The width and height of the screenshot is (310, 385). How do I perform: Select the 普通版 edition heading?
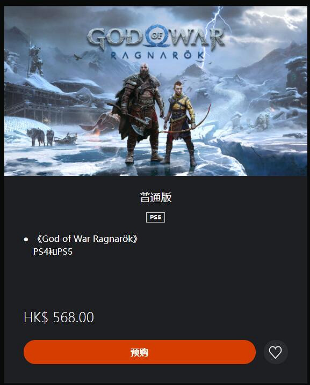pyautogui.click(x=155, y=197)
